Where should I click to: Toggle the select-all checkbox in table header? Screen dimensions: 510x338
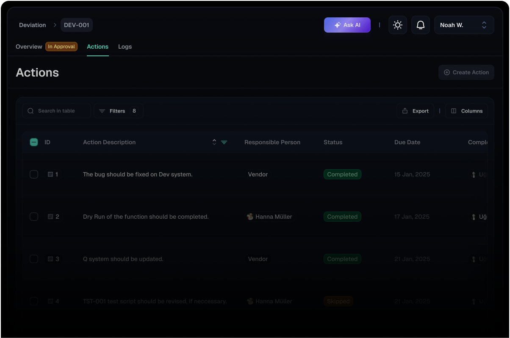[x=34, y=142]
